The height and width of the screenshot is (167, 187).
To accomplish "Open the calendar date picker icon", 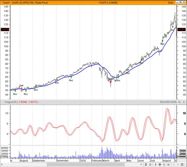I will coord(182,165).
